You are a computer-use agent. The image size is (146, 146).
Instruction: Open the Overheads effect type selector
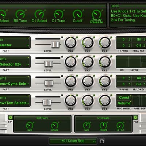click(x=103, y=118)
